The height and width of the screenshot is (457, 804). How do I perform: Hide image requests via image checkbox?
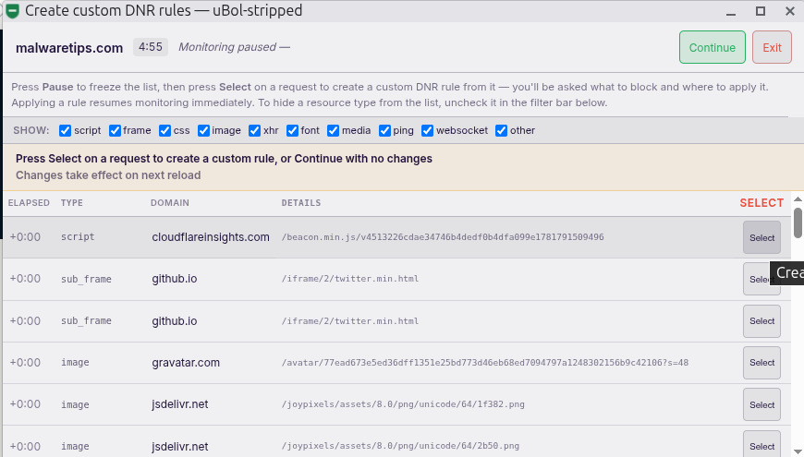tap(203, 131)
